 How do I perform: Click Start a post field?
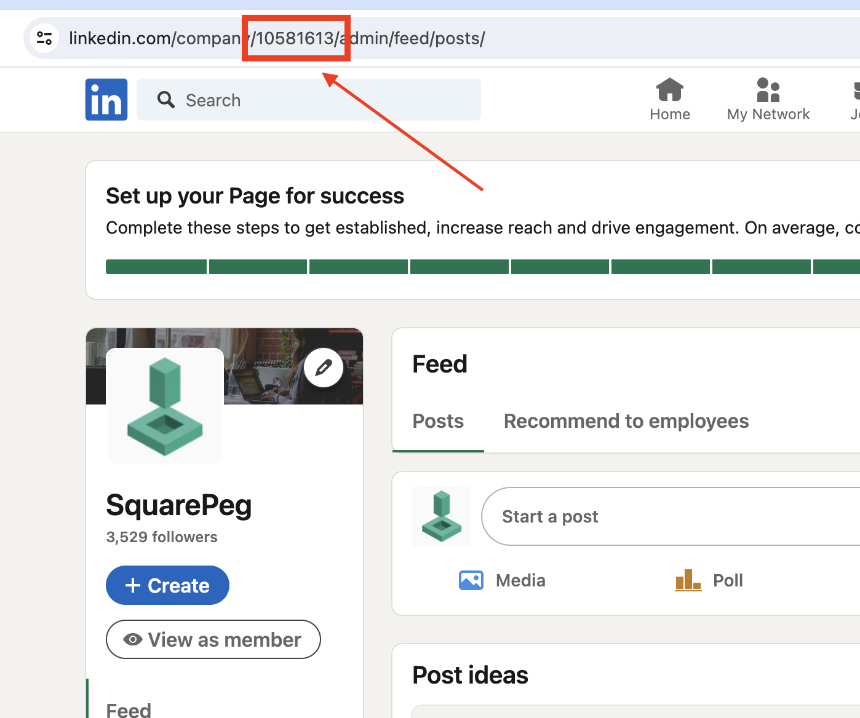[671, 516]
